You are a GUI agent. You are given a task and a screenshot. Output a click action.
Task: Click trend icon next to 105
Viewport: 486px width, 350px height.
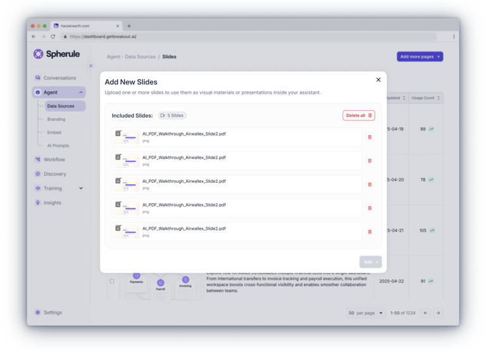click(x=432, y=230)
